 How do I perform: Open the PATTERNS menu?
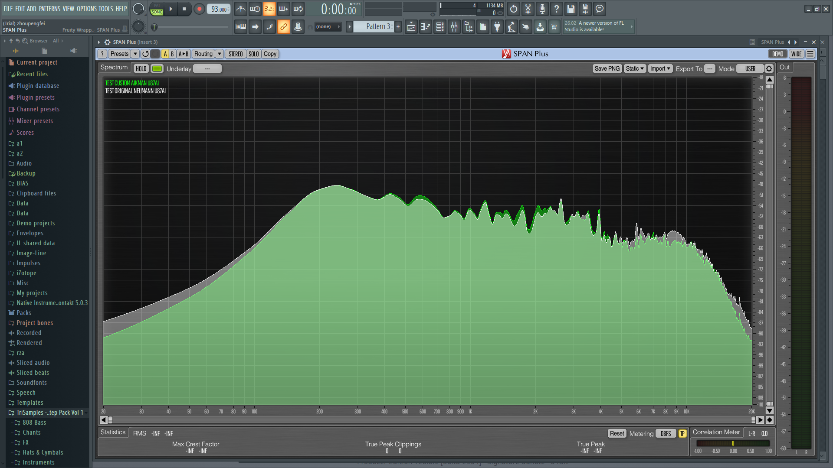pyautogui.click(x=49, y=9)
